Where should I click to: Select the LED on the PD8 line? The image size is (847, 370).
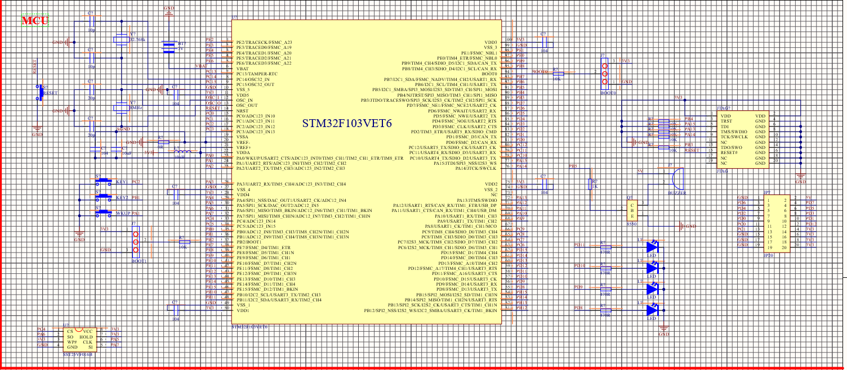click(652, 310)
